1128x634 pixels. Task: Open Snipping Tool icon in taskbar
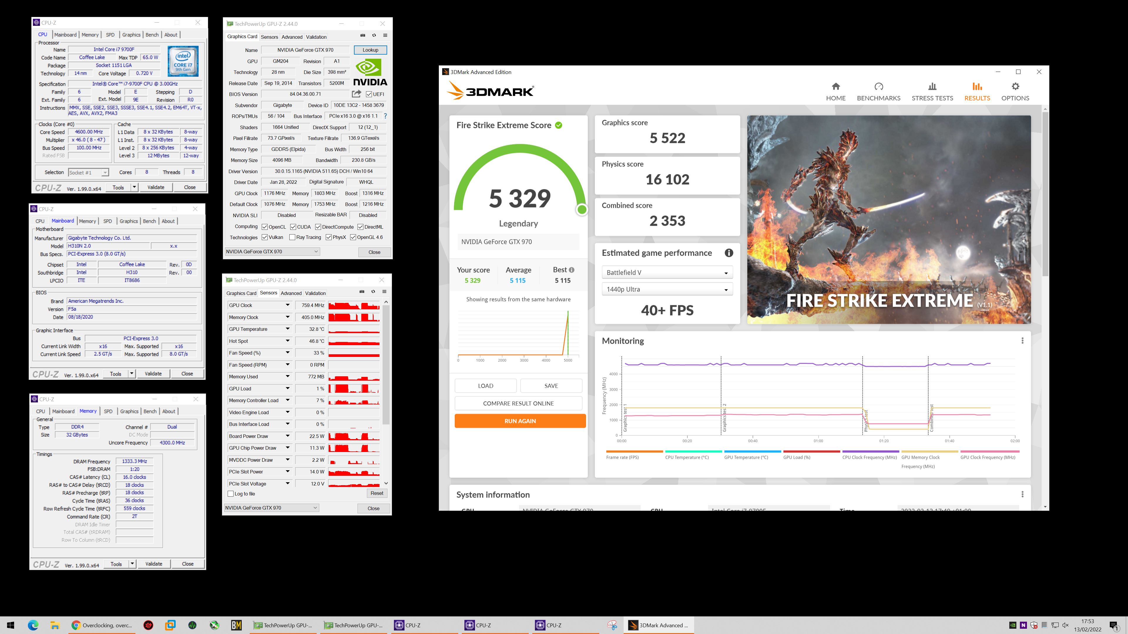click(x=612, y=625)
